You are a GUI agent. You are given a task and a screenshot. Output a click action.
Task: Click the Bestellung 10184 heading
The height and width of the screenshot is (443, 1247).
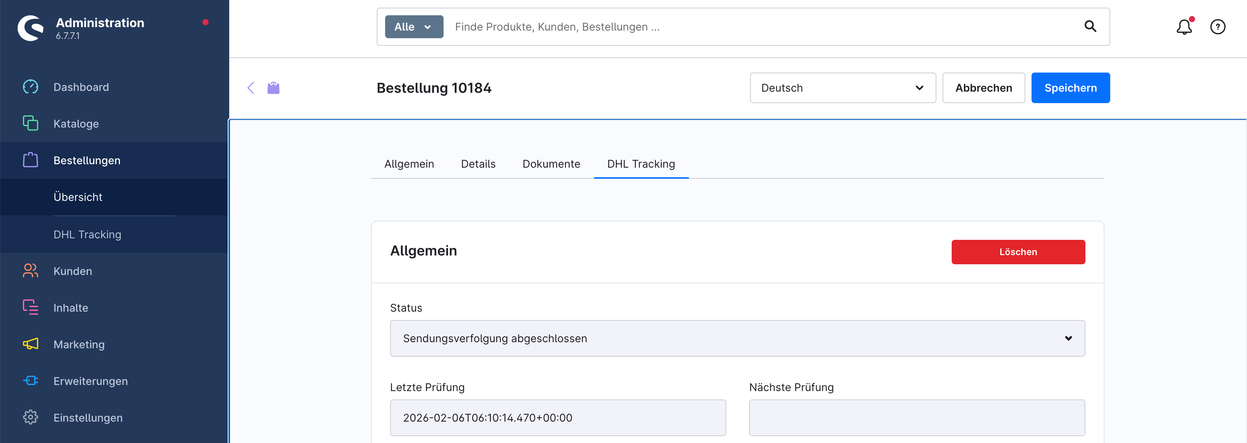click(434, 87)
